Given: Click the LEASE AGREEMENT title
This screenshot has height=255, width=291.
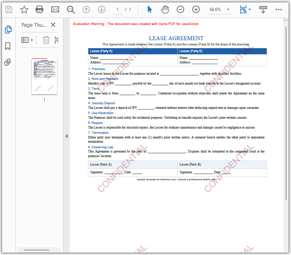Looking at the screenshot, I should click(176, 38).
